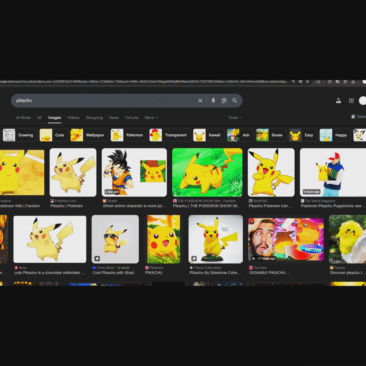
Task: Click 'Pokémon Pikachu Puppetronic see…' link
Action: [x=333, y=206]
